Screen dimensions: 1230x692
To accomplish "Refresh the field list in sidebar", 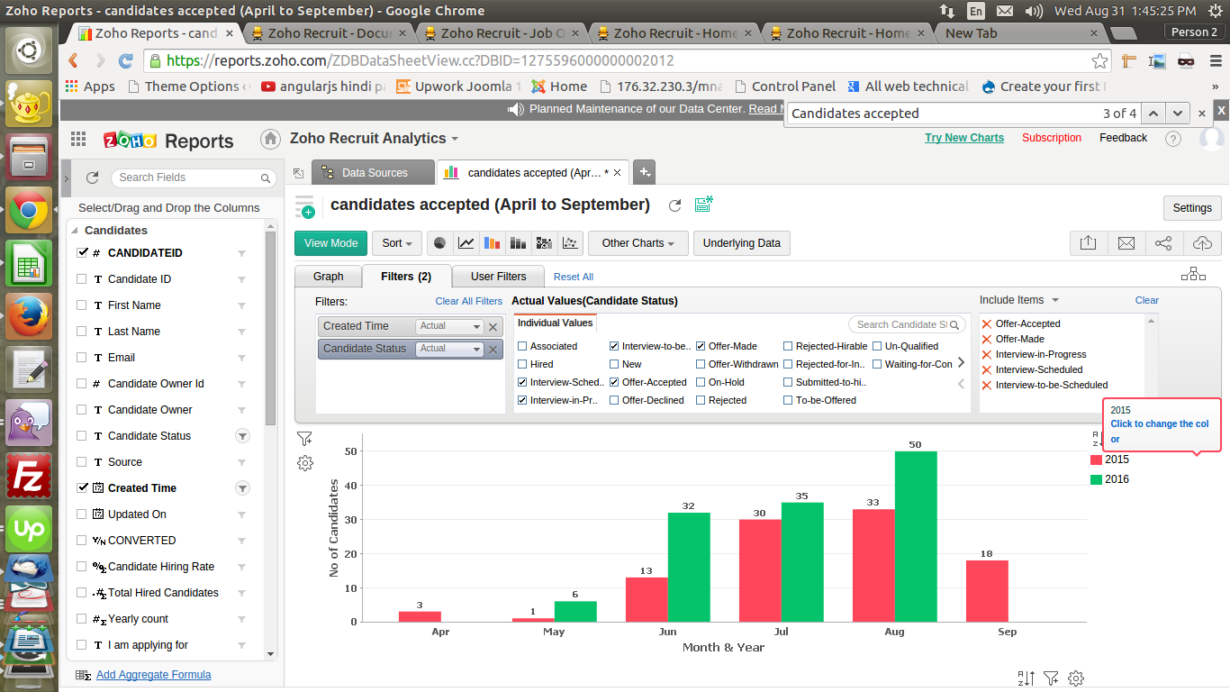I will [91, 178].
